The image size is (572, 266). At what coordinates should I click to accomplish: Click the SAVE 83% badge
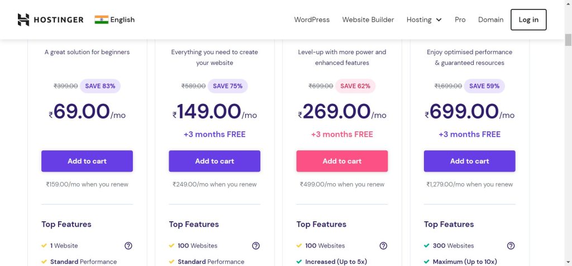point(101,86)
